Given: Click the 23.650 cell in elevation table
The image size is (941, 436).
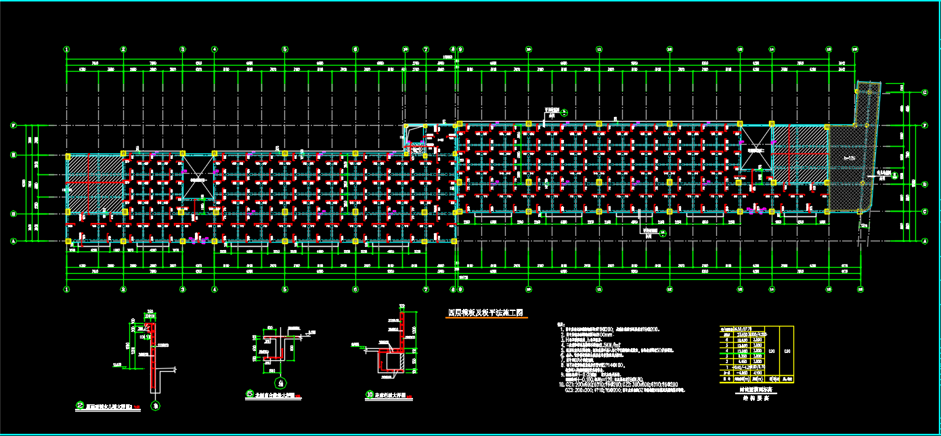Looking at the screenshot, I should click(741, 334).
